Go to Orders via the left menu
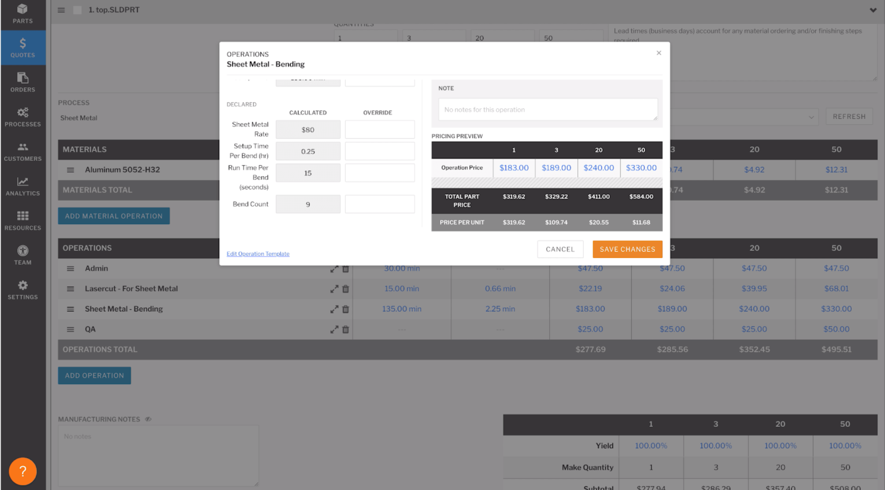The height and width of the screenshot is (490, 885). [x=22, y=82]
